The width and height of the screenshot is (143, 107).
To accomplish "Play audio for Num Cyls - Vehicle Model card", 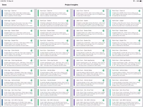I will click(68, 80).
